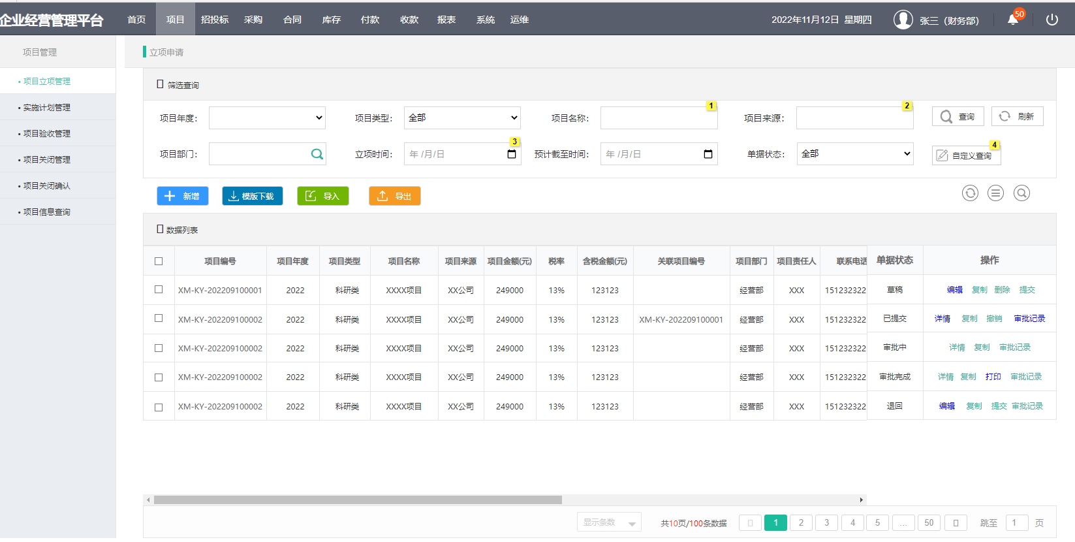Open the 项目类型 dropdown
Image resolution: width=1075 pixels, height=542 pixels.
[462, 118]
